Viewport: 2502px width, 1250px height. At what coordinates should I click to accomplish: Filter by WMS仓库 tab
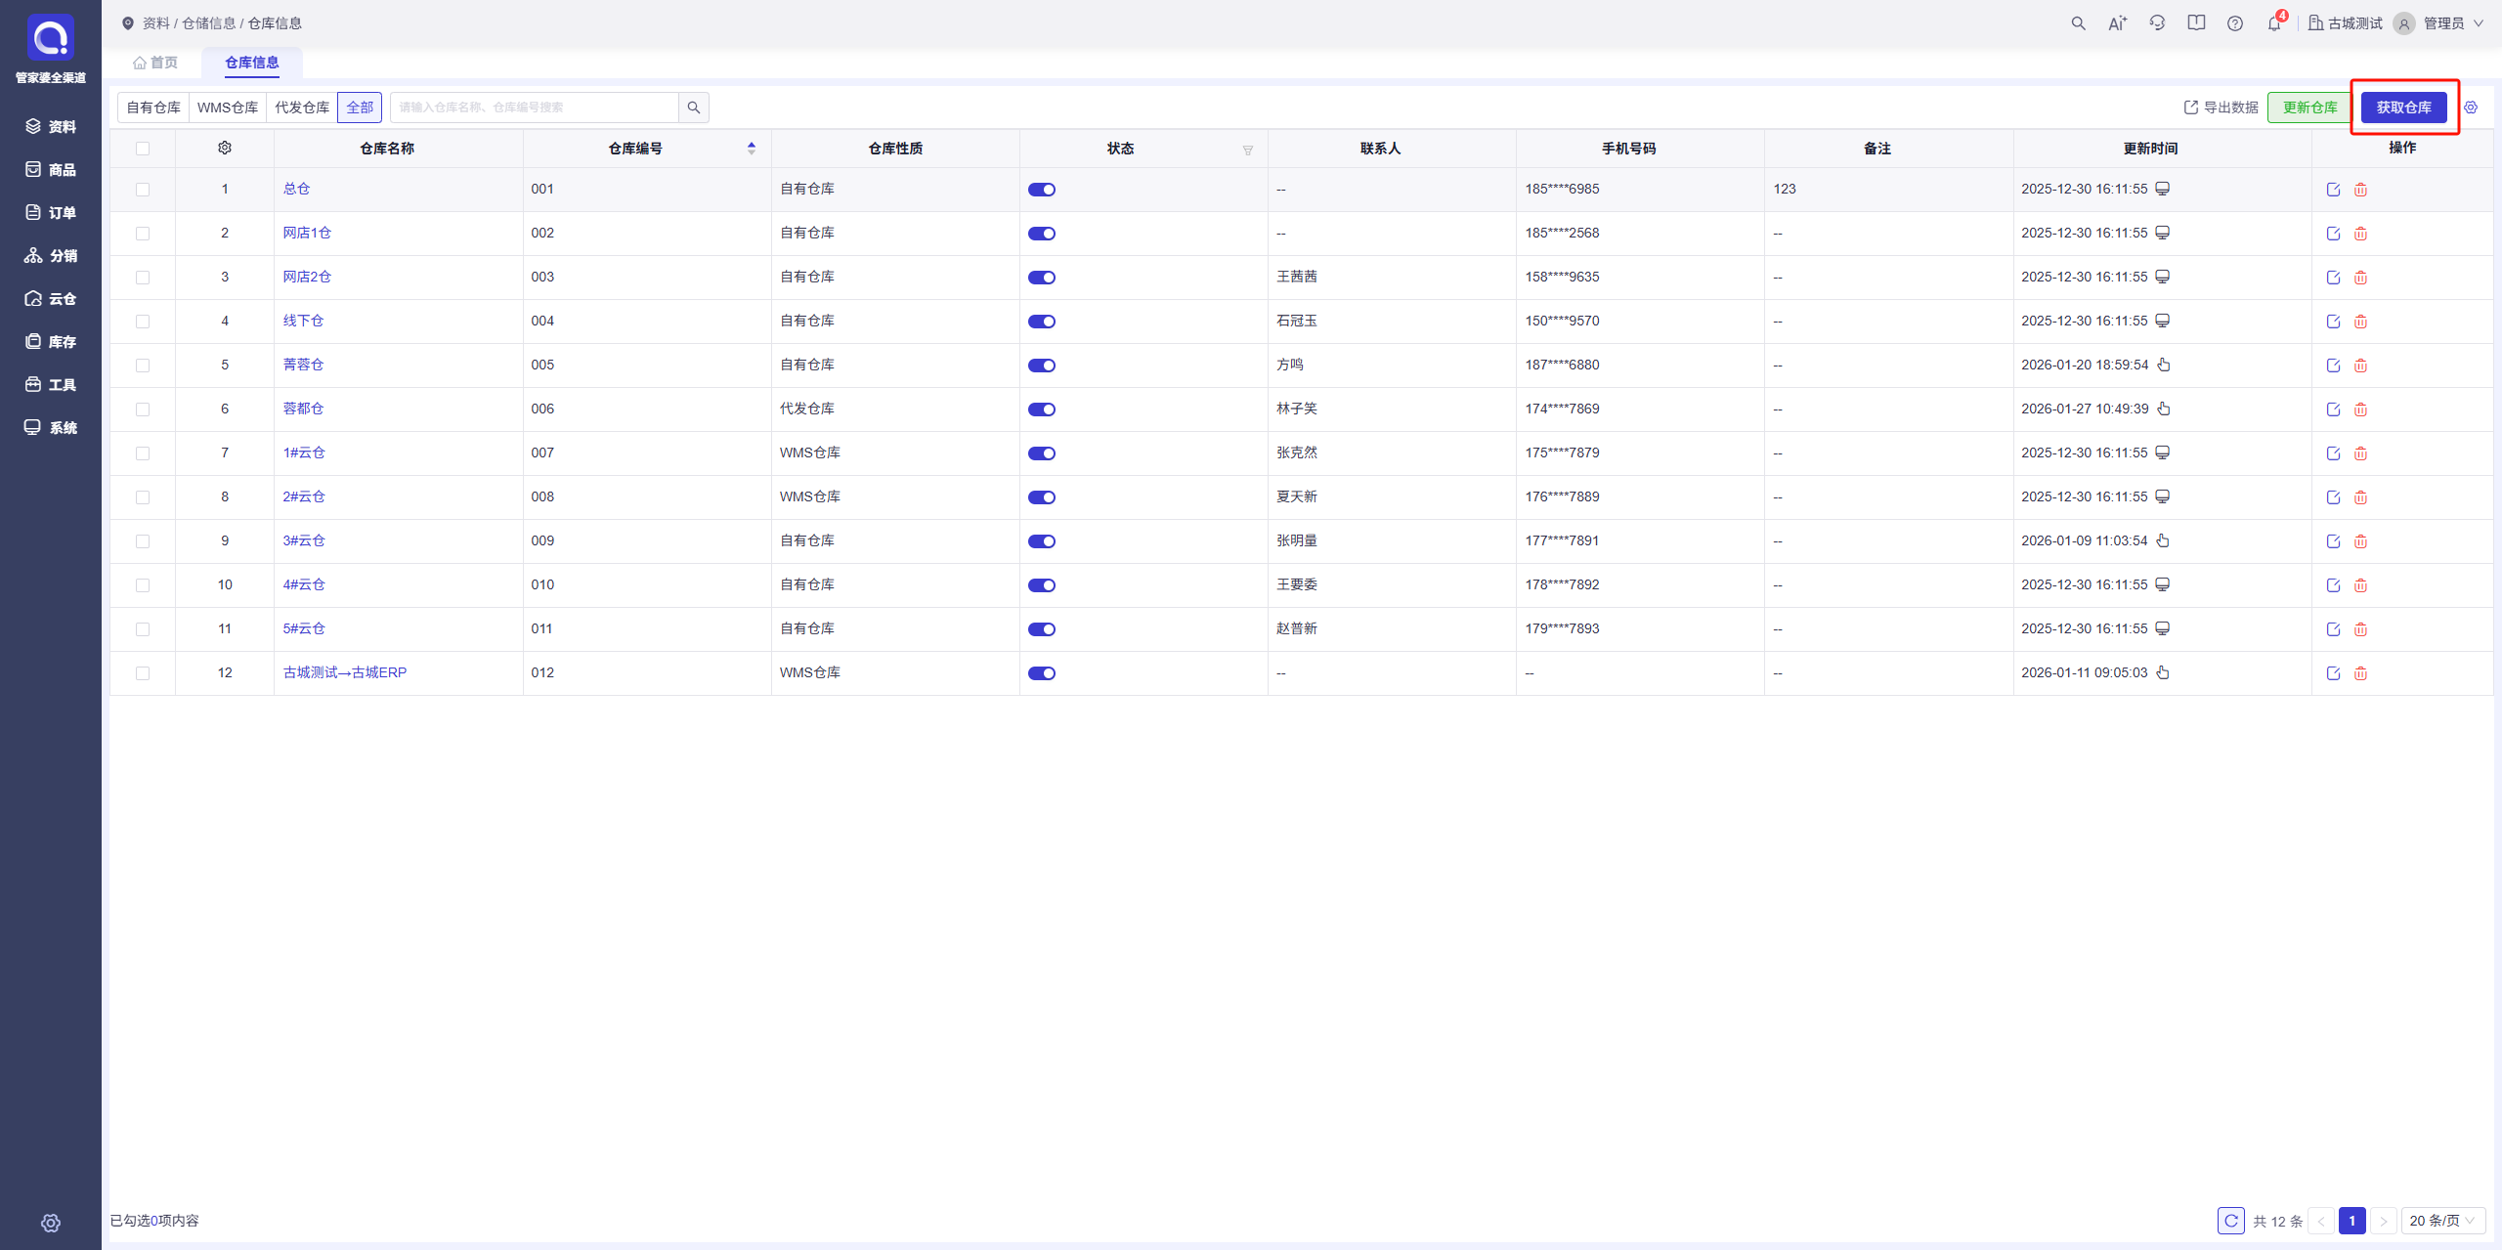tap(228, 108)
